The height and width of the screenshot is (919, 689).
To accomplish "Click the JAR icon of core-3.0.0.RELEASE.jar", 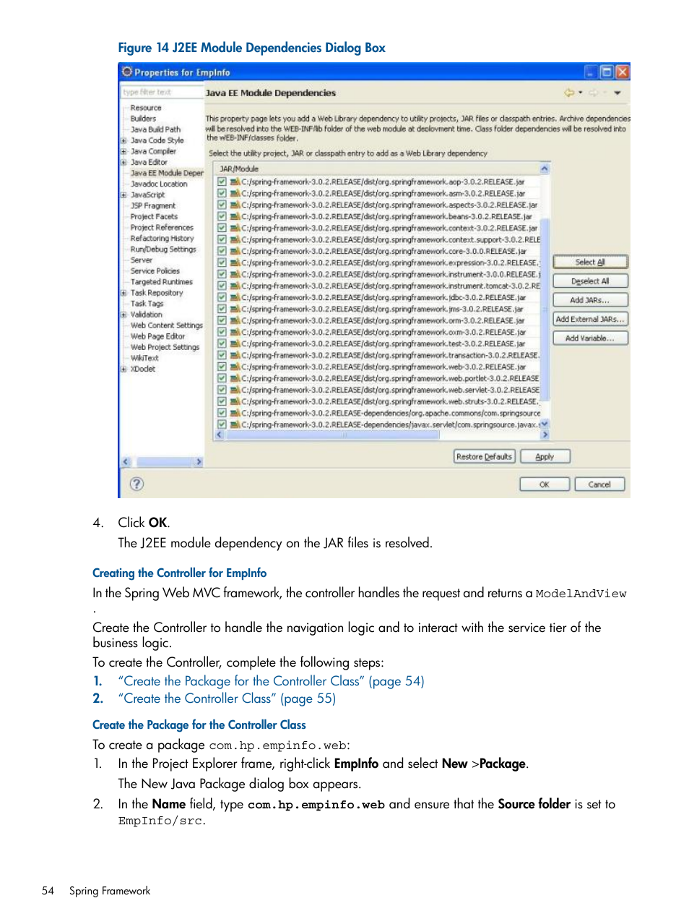I will click(235, 251).
